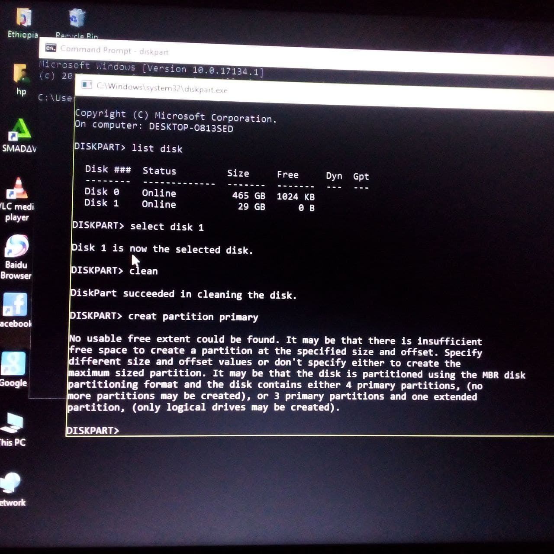Click the Disk 1 row in the list

point(200,205)
